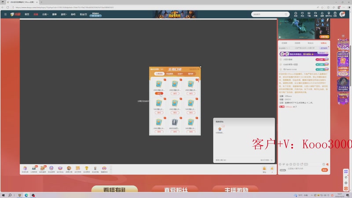Click the top-left 20000 exposure card icon
This screenshot has height=198, width=352.
pos(159,84)
